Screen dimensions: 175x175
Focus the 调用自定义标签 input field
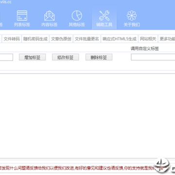153,57
